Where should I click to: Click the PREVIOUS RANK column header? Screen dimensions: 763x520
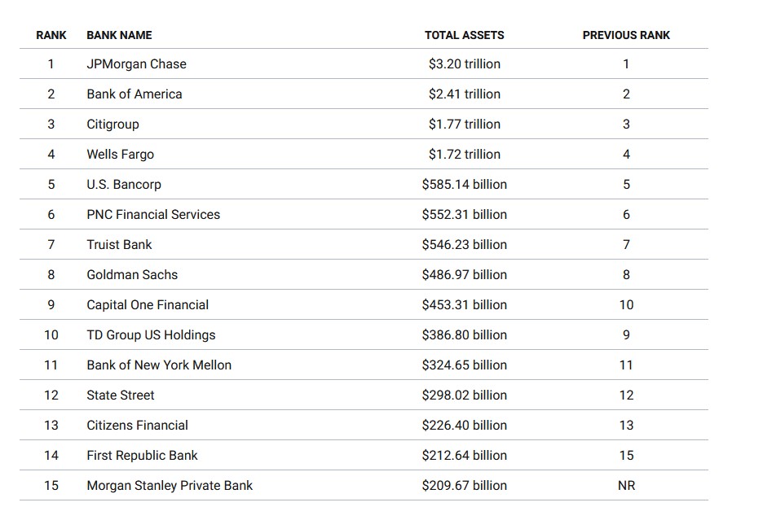pyautogui.click(x=626, y=35)
